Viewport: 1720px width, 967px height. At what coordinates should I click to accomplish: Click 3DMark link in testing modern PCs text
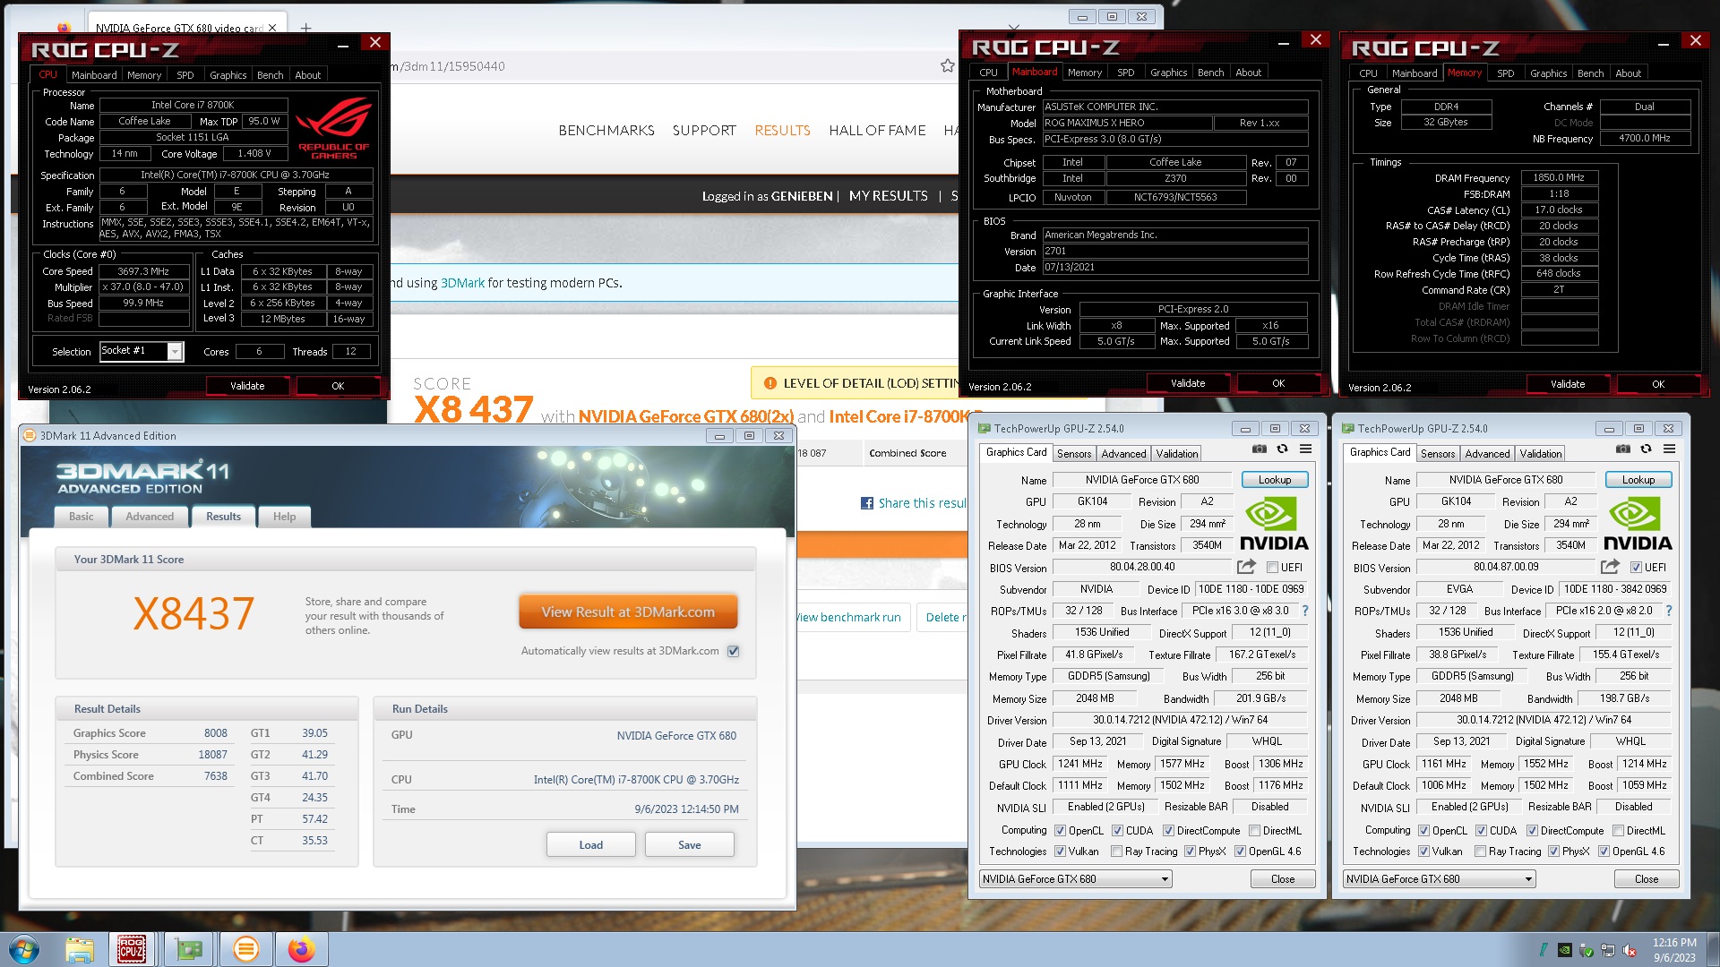click(462, 283)
